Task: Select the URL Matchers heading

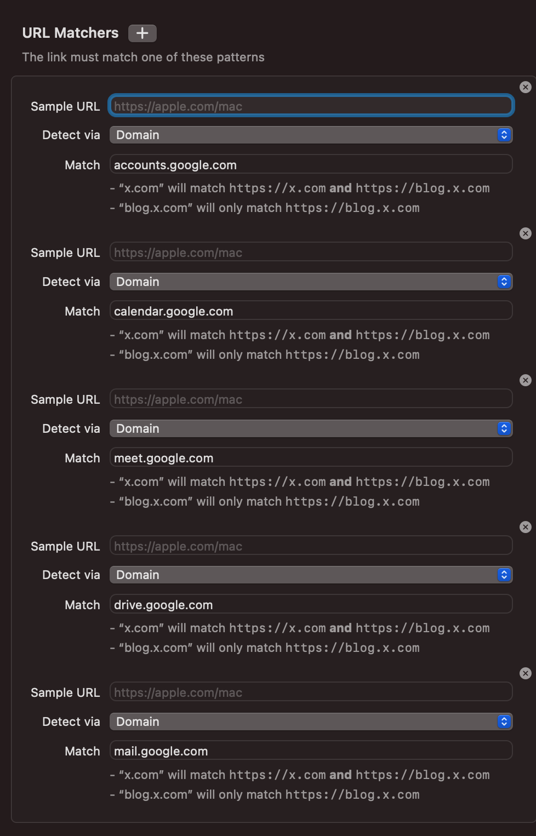Action: pos(70,33)
